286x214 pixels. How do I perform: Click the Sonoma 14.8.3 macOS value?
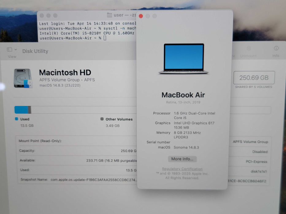186,147
